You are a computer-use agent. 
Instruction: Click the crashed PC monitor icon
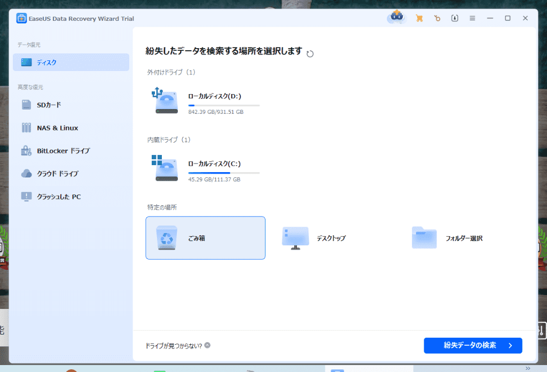tap(26, 197)
